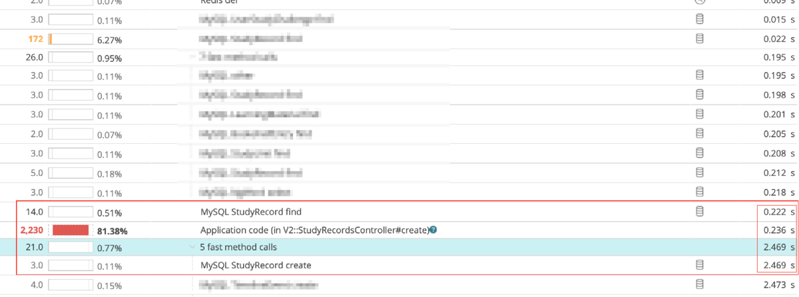Open the MySQL StudyRecord create segment
799x297 pixels.
[x=256, y=266]
